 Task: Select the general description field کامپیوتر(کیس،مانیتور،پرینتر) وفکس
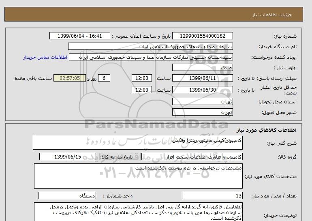click(x=138, y=143)
